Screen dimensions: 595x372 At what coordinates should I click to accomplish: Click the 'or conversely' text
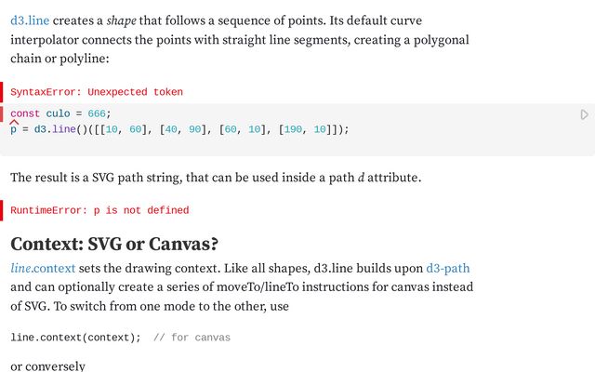47,366
